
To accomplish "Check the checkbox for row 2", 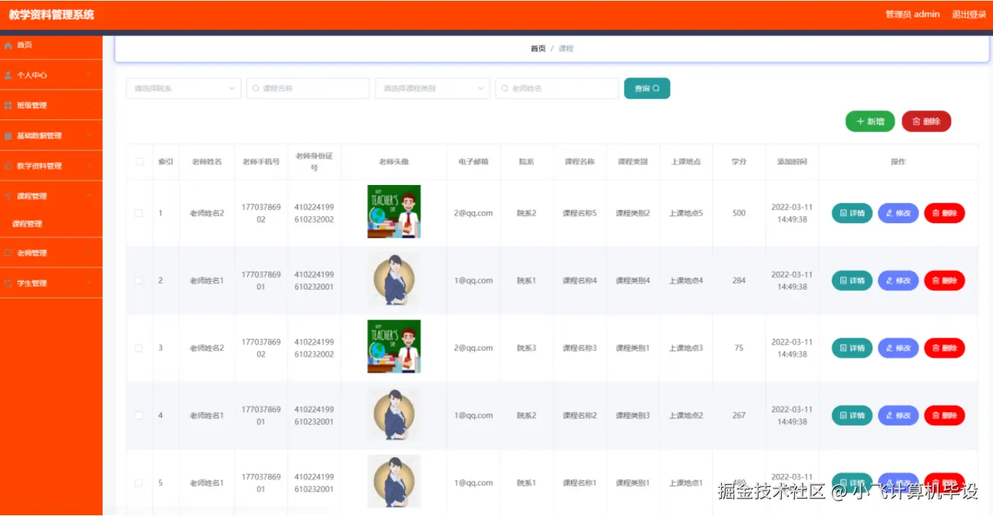I will 139,280.
